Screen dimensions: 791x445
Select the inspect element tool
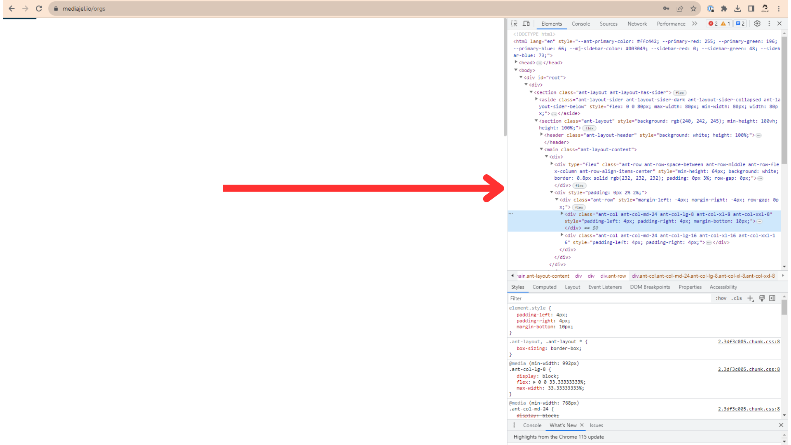click(514, 23)
